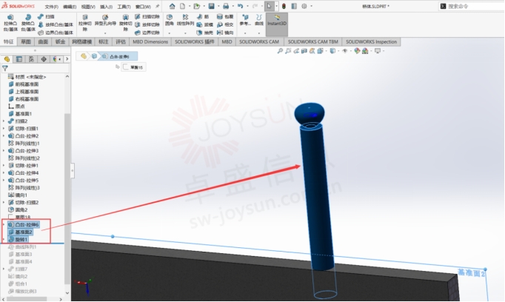This screenshot has height=302, width=505.
Task: Expand the 凸台-拉伸2 feature in tree
Action: 4,136
